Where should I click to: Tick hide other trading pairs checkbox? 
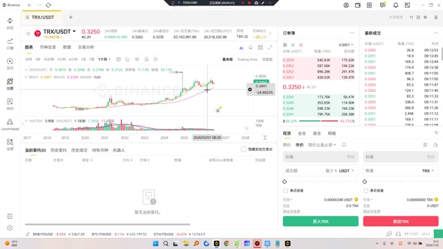tap(244, 149)
